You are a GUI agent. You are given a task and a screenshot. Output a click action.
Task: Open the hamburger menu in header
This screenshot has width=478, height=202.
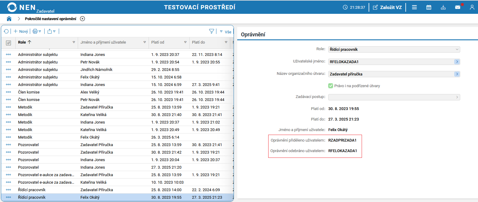pyautogui.click(x=414, y=7)
